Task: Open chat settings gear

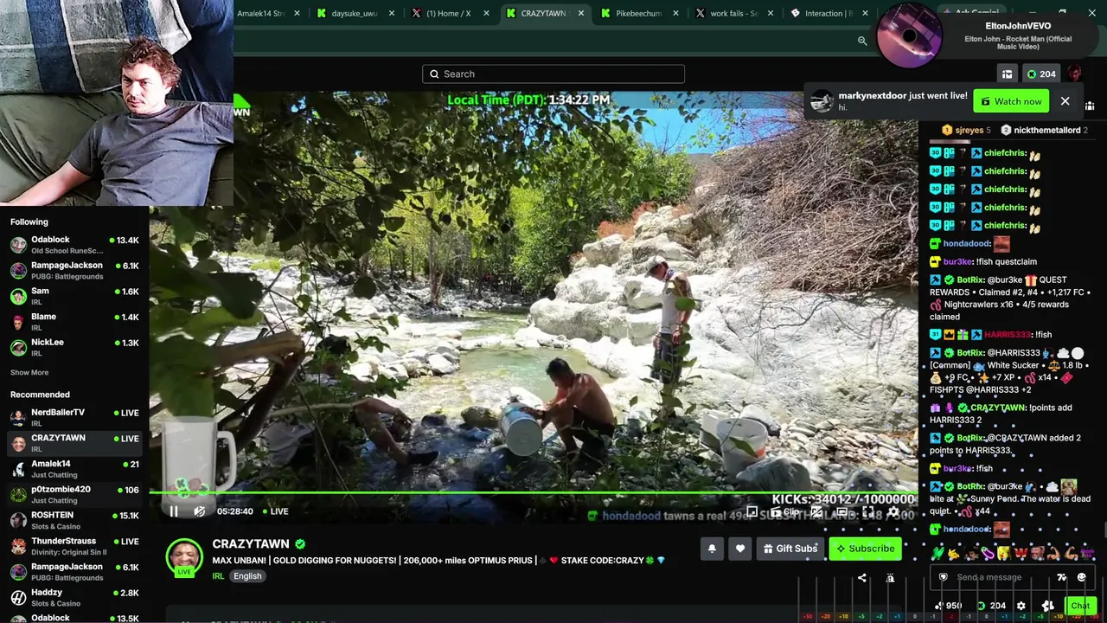Action: coord(1021,606)
